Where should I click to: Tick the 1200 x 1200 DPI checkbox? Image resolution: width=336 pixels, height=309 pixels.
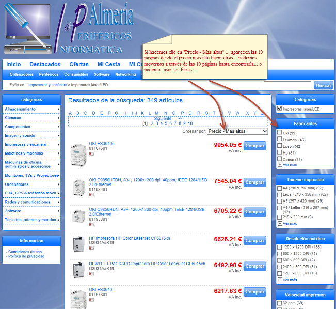(x=280, y=248)
